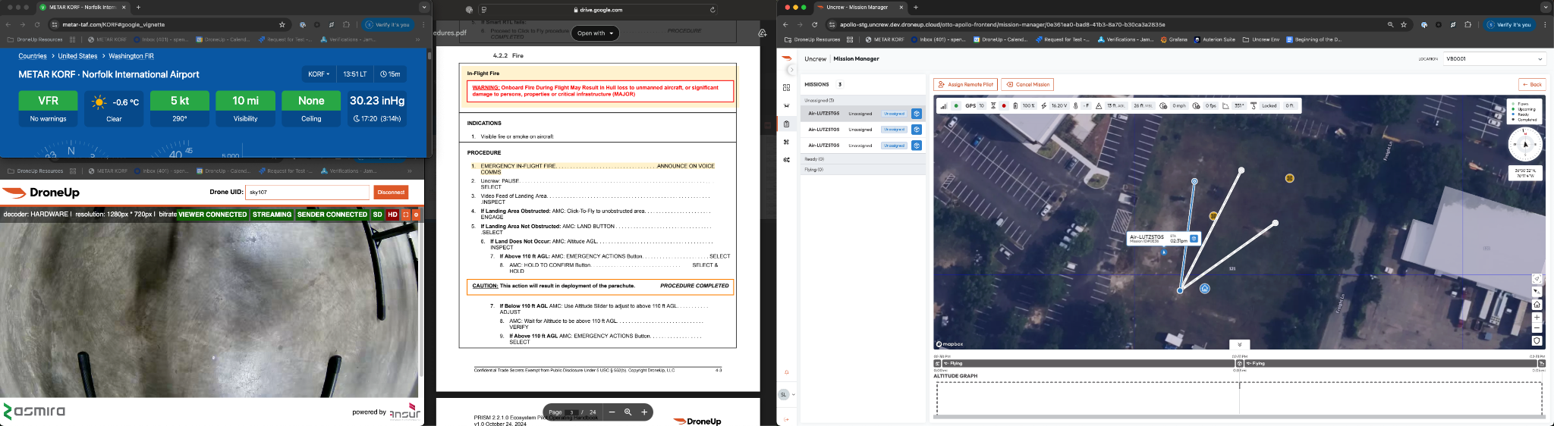Select the cursor pointer tool on the map
This screenshot has height=426, width=1554.
[1537, 291]
